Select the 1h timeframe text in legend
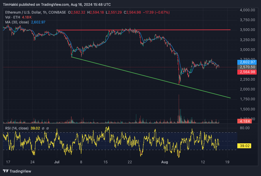Viewport: 261px width, 176px height. pos(44,12)
